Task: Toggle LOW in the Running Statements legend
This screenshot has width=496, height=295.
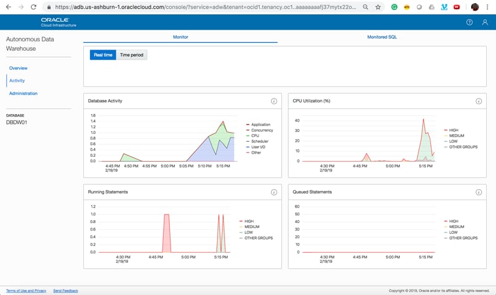Action: (x=246, y=232)
